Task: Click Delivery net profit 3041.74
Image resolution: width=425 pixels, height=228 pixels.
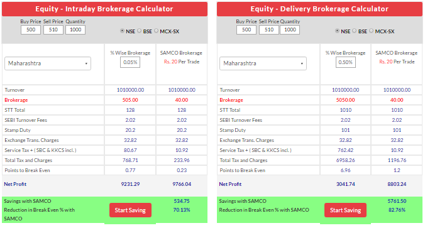Action: (x=346, y=184)
